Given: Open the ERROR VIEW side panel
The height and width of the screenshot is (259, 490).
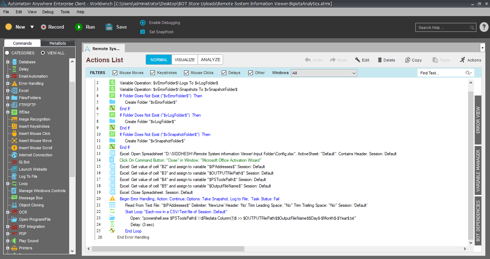Looking at the screenshot, I should click(x=478, y=120).
